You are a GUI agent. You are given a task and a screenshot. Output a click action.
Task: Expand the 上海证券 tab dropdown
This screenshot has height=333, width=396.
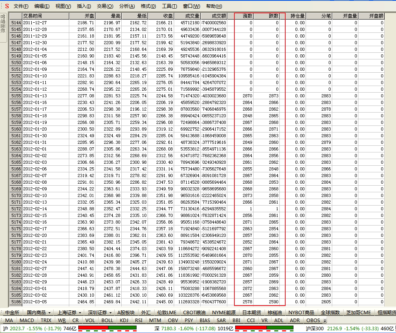coord(80,313)
